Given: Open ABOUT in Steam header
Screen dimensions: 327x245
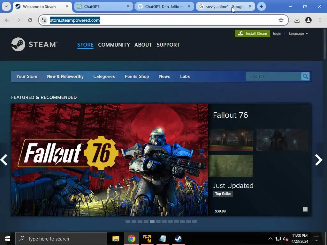Looking at the screenshot, I should 143,45.
